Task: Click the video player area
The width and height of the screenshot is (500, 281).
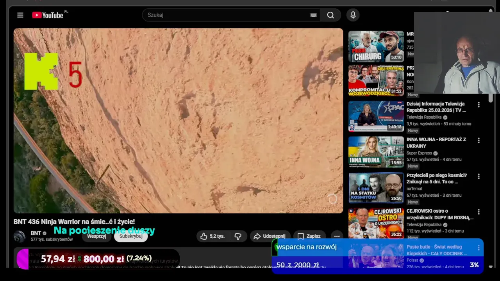Action: click(178, 120)
